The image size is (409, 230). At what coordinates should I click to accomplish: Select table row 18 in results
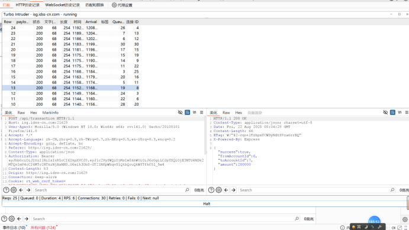[70, 61]
